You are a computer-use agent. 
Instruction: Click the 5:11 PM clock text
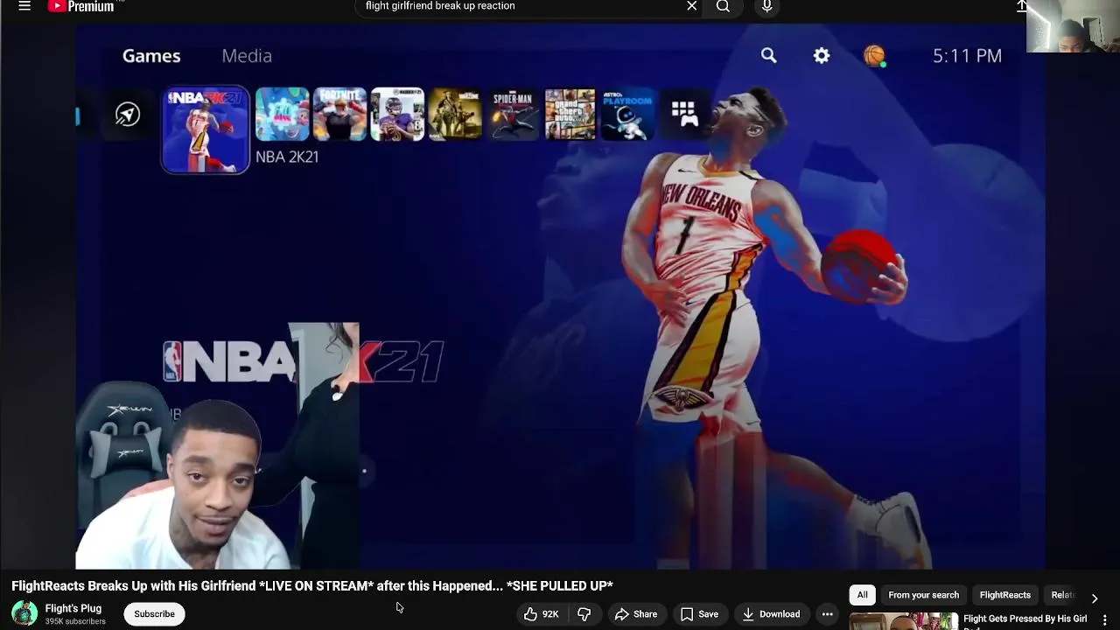click(x=967, y=56)
